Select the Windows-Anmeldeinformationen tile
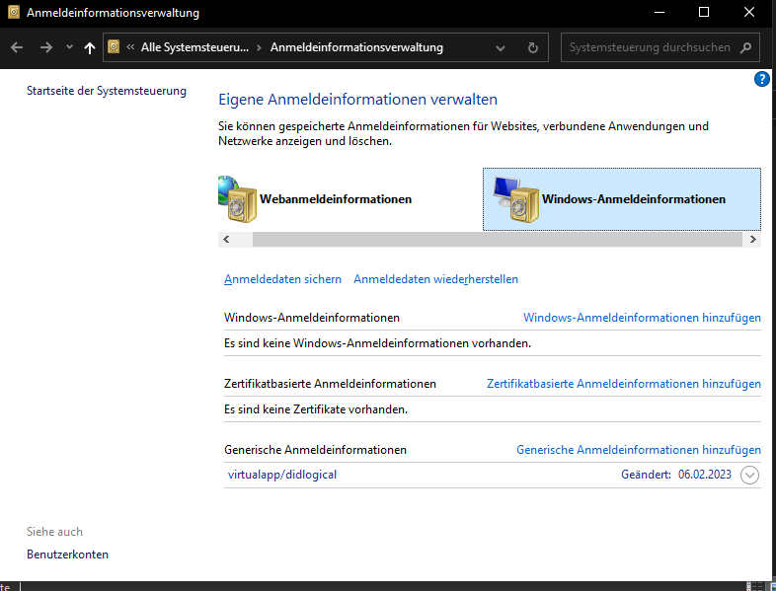 (x=622, y=199)
